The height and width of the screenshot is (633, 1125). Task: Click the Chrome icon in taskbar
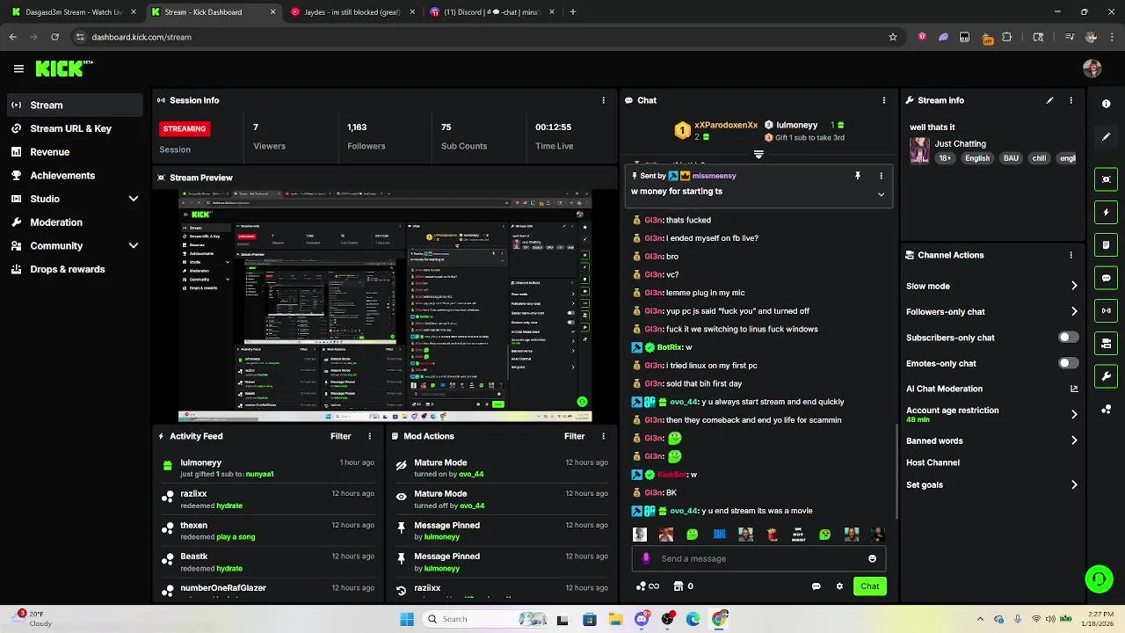(719, 619)
